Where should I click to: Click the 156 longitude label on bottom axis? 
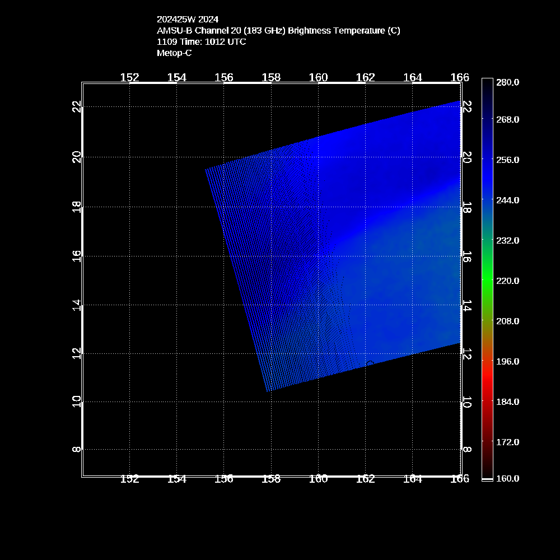pos(224,479)
